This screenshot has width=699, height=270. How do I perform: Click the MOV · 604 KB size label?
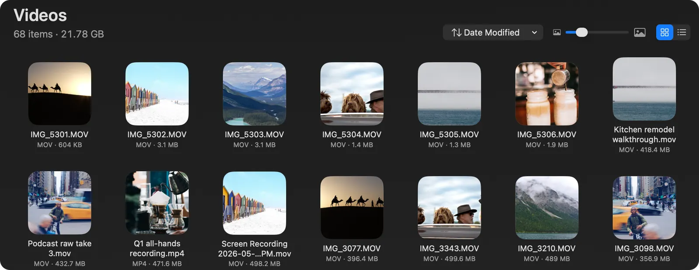coord(59,145)
